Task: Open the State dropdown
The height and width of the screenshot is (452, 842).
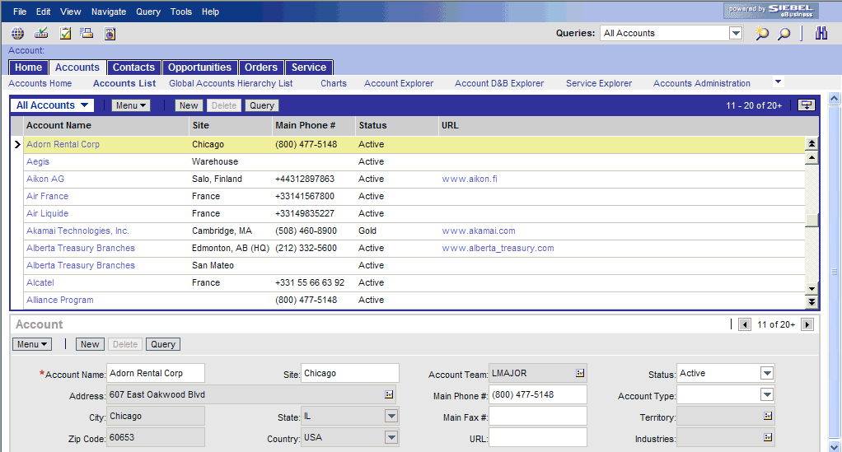Action: click(x=391, y=416)
